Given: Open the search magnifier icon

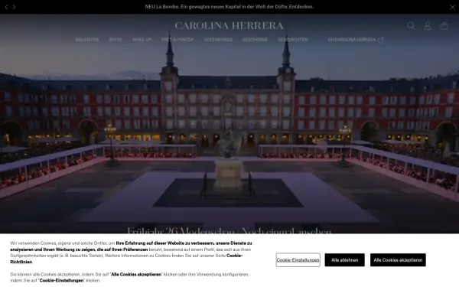Looking at the screenshot, I should click(x=411, y=26).
